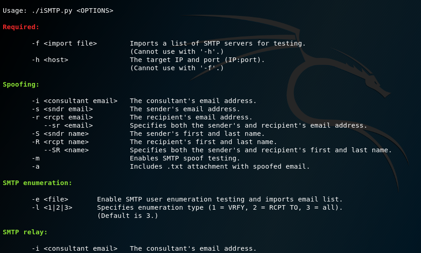This screenshot has height=253, width=421.
Task: Click the "-S <sndr name>" option
Action: tap(60, 134)
